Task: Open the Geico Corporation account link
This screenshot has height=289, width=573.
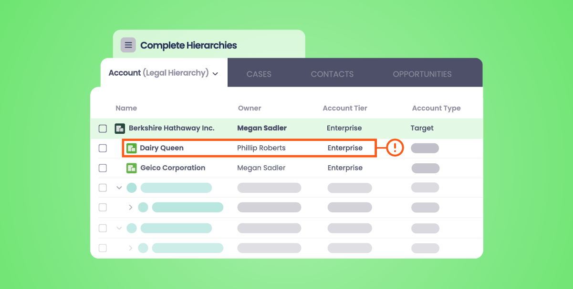Action: [173, 168]
